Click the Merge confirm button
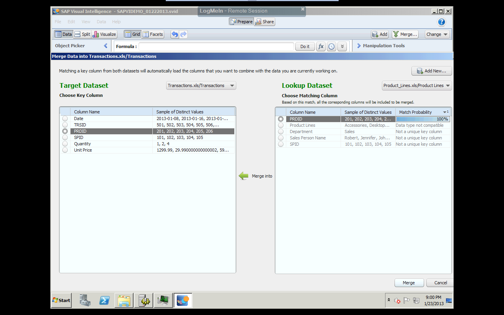Image resolution: width=504 pixels, height=315 pixels. point(409,283)
